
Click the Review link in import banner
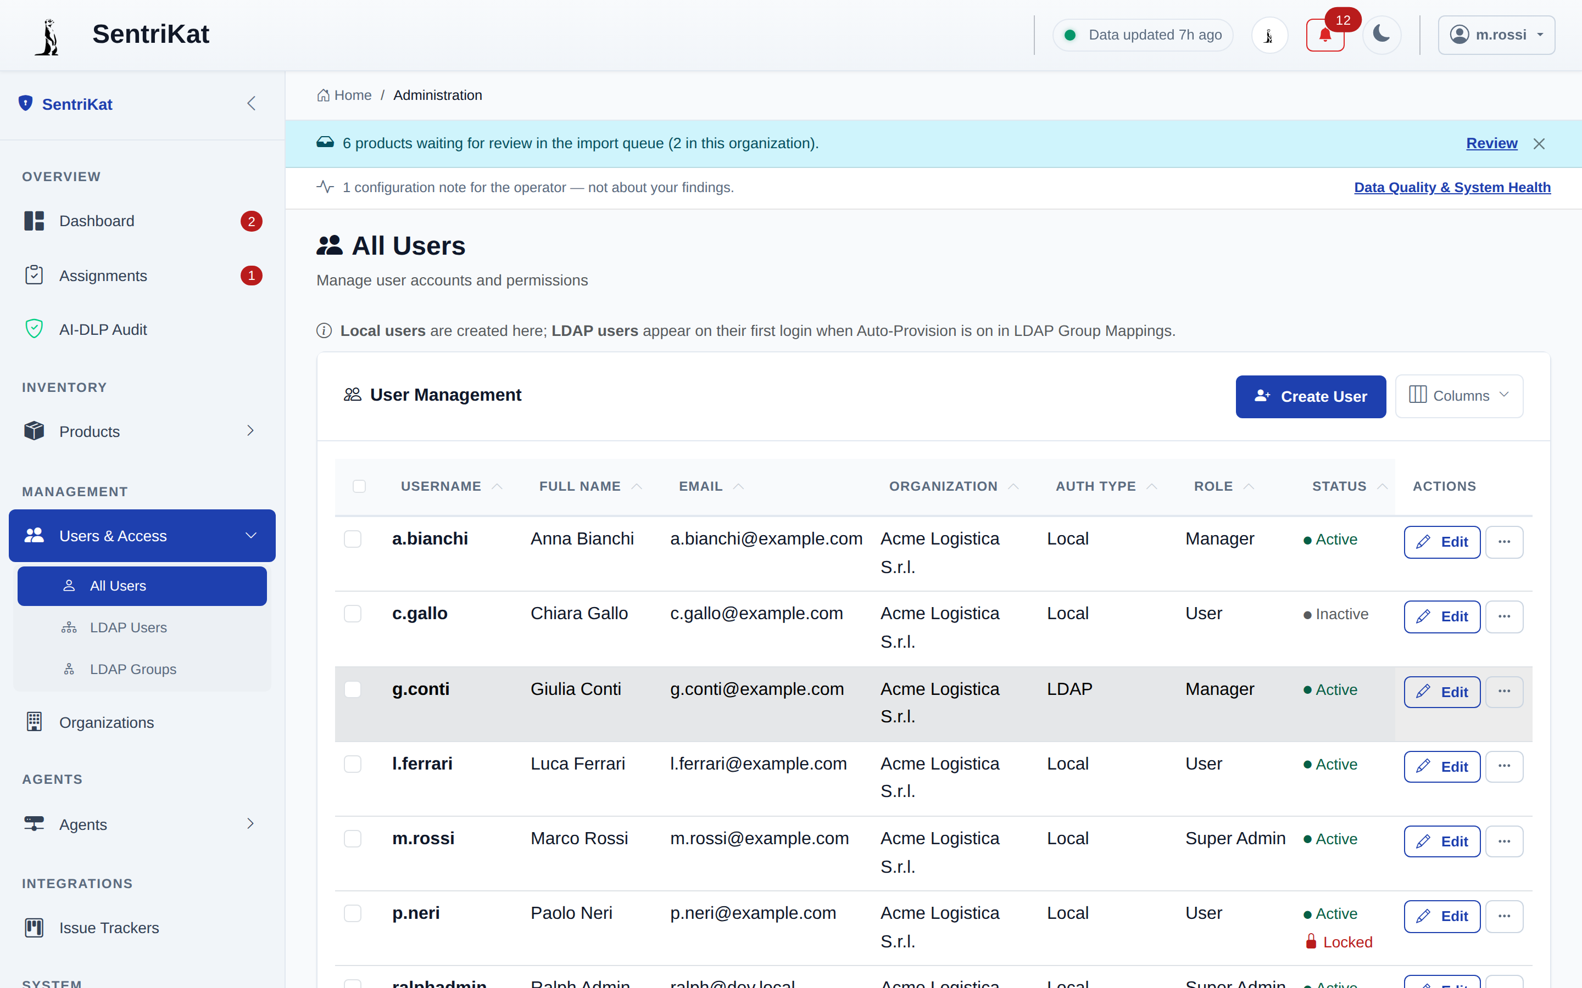coord(1491,143)
